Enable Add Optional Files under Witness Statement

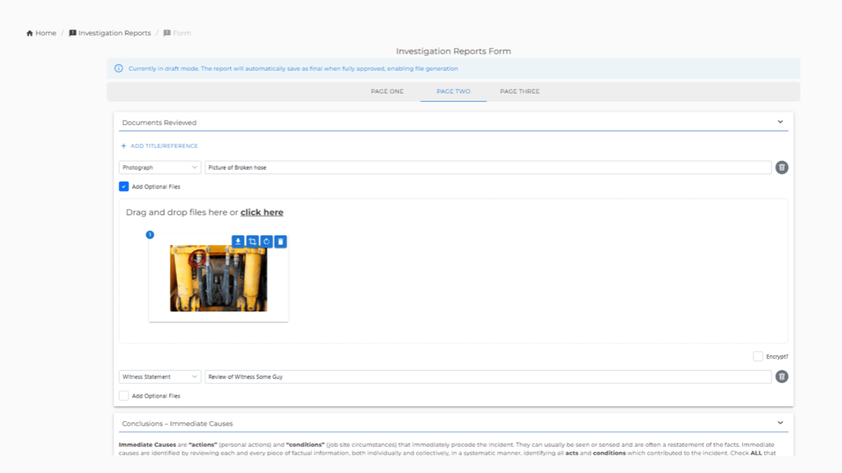123,395
